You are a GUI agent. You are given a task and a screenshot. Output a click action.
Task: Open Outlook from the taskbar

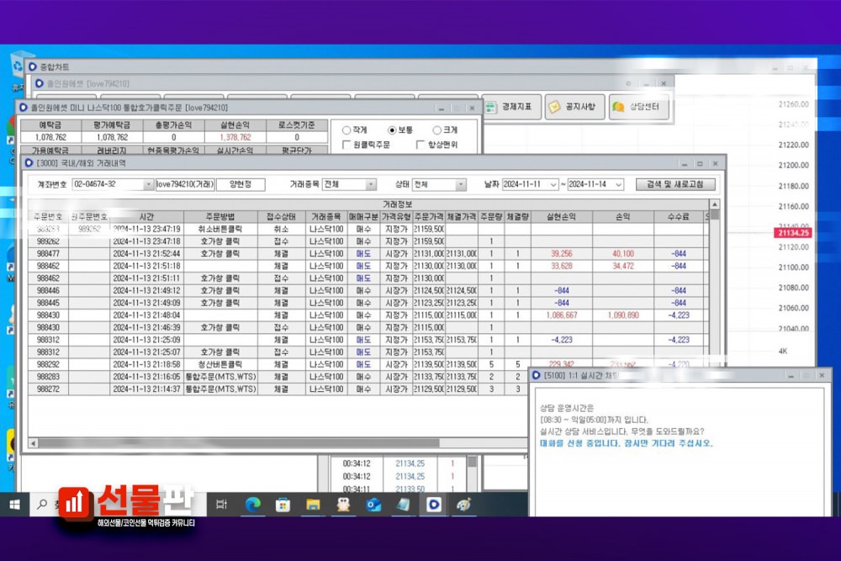[373, 504]
